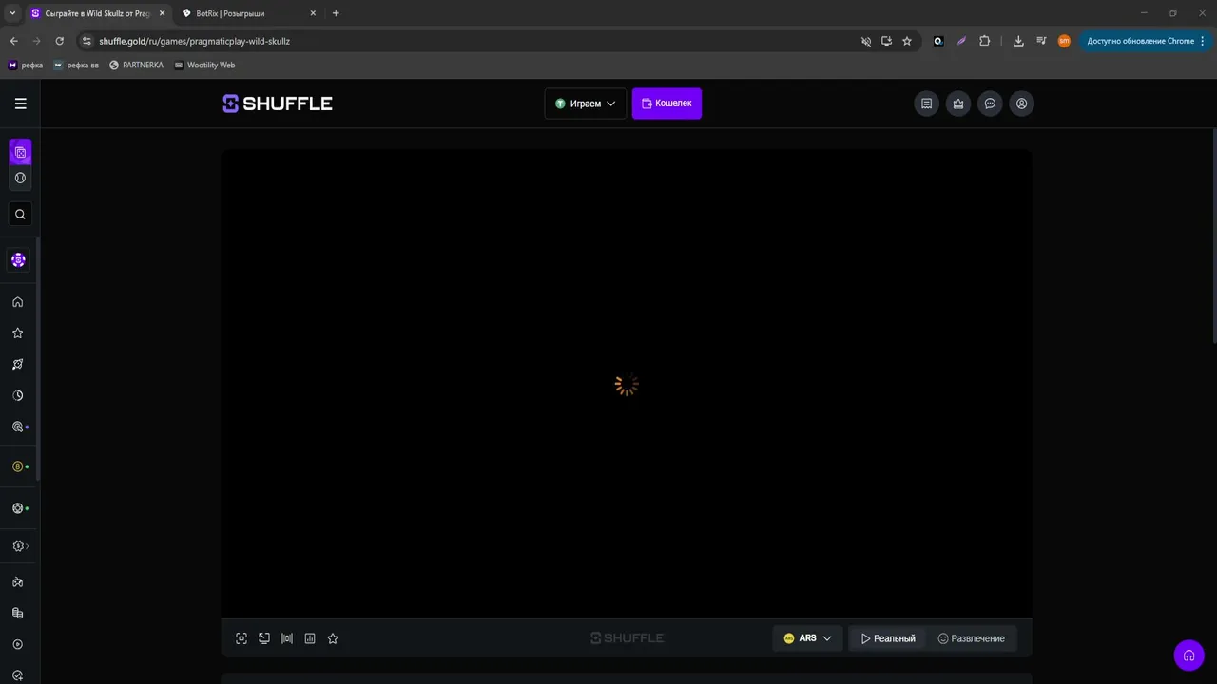Open the Wootility Web bookmark
Screen dimensions: 1217x684
pyautogui.click(x=204, y=65)
